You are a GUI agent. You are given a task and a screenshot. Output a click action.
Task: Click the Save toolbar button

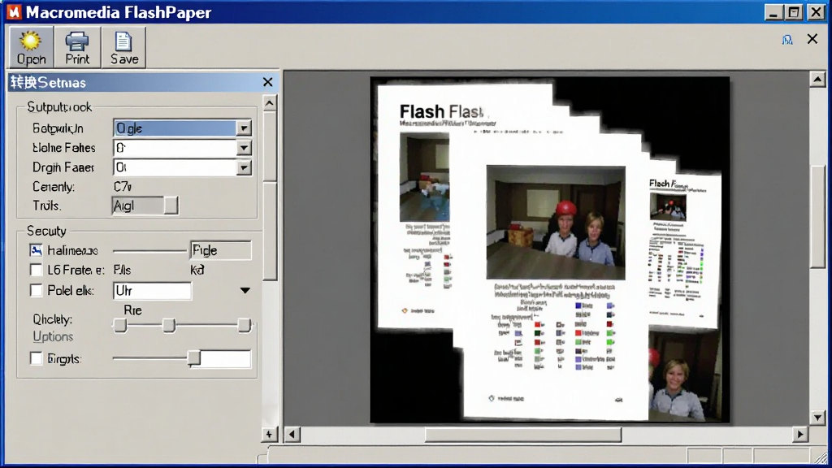pos(123,47)
